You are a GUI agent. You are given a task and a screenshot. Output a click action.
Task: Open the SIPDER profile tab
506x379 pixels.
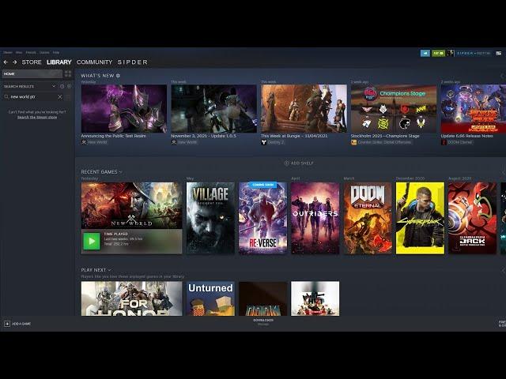pyautogui.click(x=132, y=62)
